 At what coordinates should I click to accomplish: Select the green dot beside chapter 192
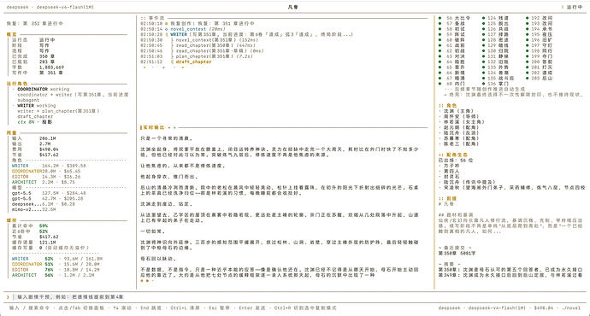(x=528, y=18)
